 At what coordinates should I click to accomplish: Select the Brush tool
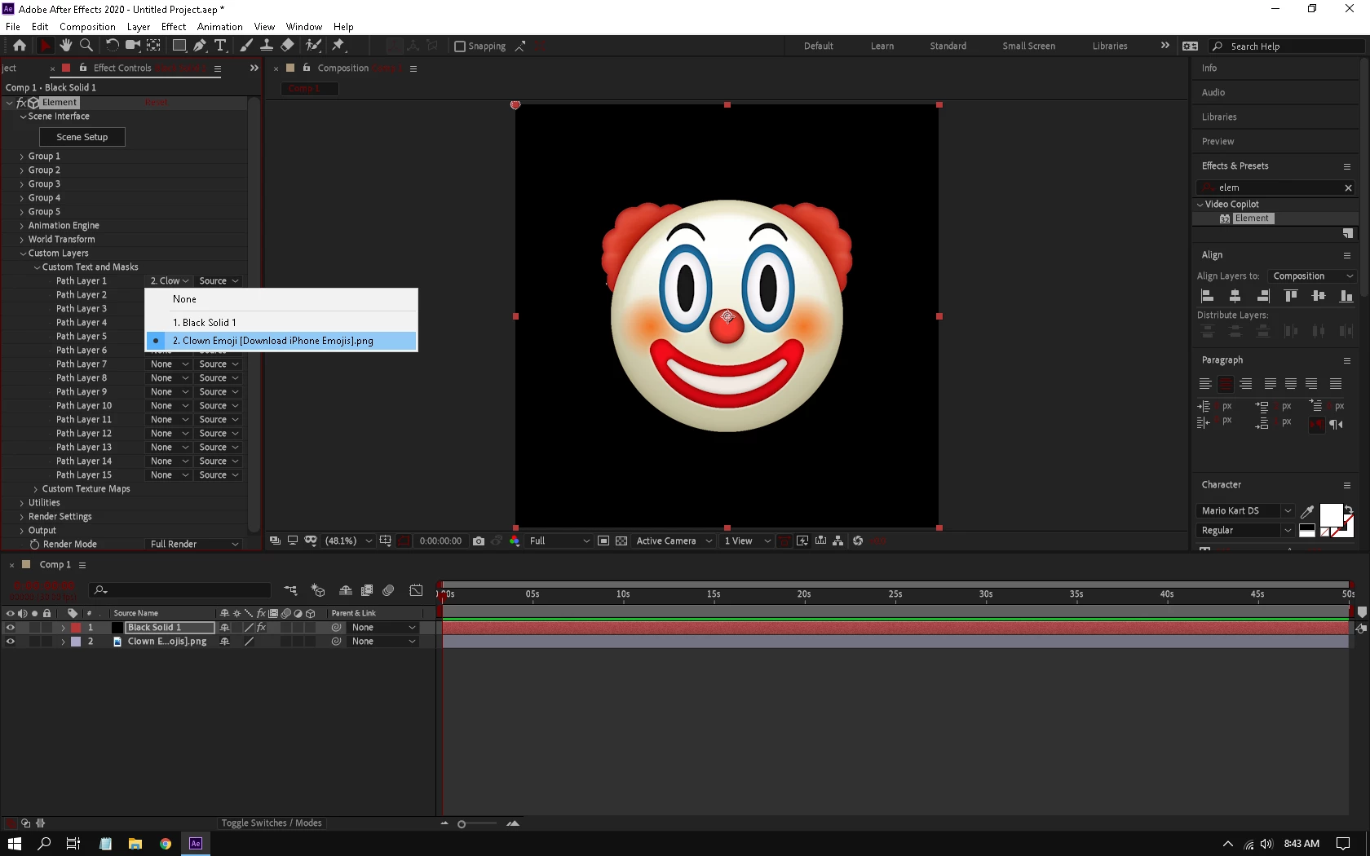click(x=246, y=46)
